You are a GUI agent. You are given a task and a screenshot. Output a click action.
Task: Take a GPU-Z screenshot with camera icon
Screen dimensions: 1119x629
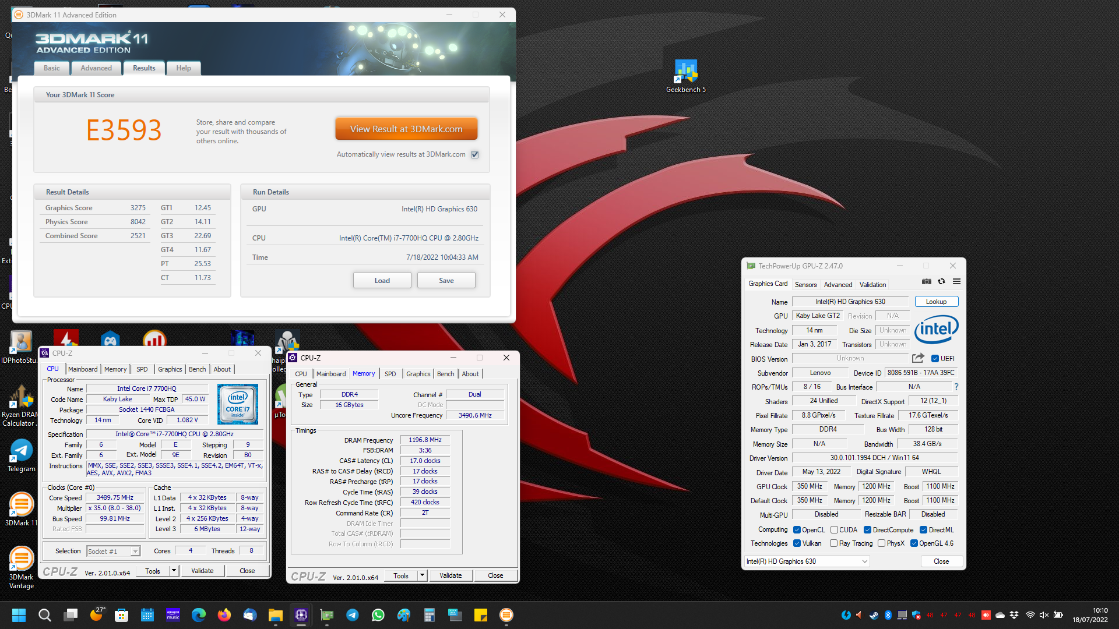pos(927,281)
